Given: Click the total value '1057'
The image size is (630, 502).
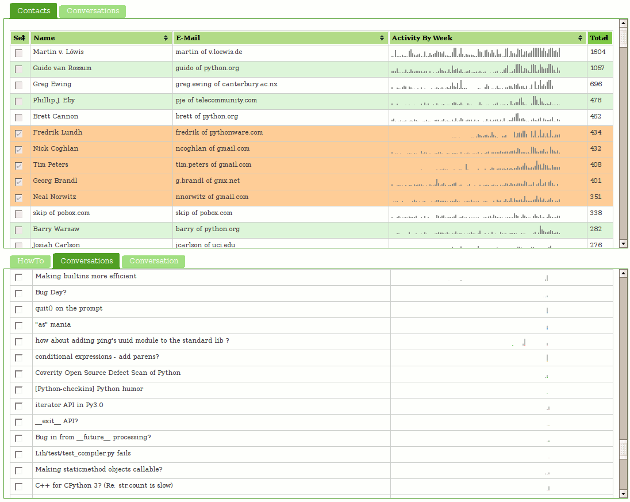Looking at the screenshot, I should [x=597, y=68].
